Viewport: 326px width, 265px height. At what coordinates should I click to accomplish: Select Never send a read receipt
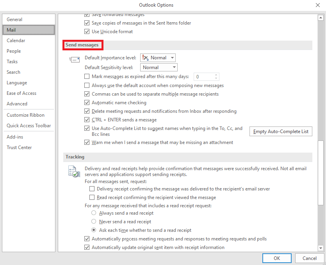(x=94, y=221)
